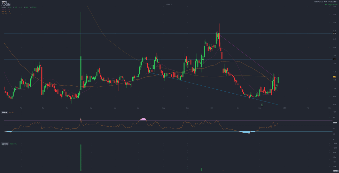Click the ADGM ticker symbol
339x173 pixels.
tap(6, 5)
